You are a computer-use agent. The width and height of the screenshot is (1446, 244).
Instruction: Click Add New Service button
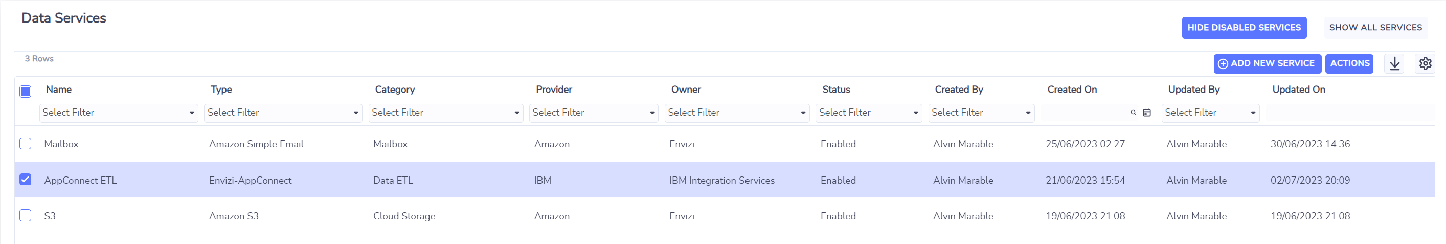click(1267, 63)
